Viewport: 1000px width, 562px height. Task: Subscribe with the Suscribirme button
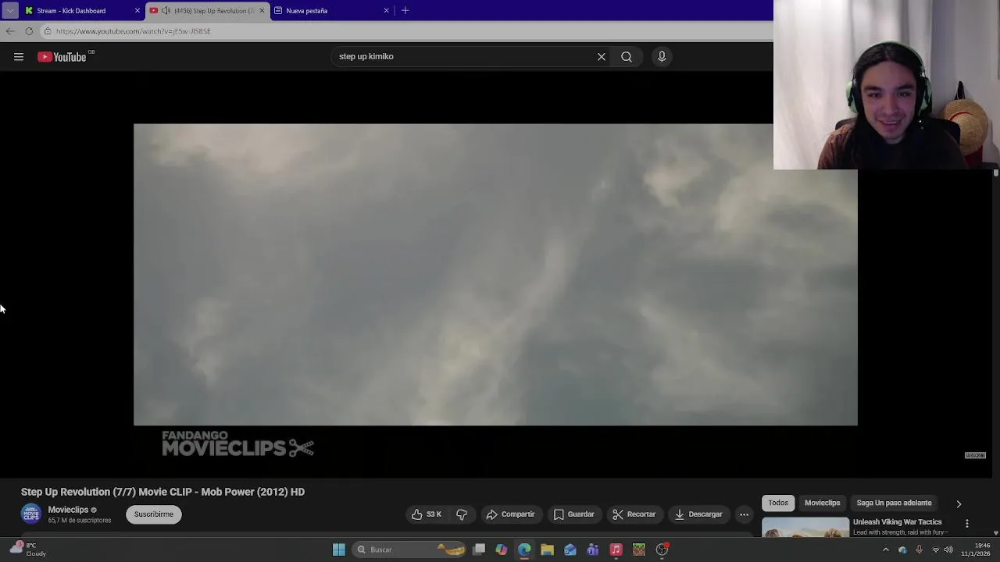point(154,514)
